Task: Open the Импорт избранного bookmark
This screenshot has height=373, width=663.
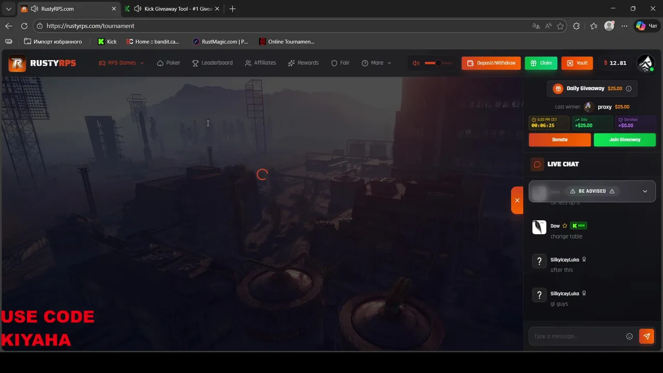Action: (53, 41)
